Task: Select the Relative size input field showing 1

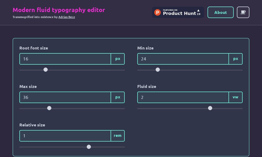Action: click(x=65, y=136)
